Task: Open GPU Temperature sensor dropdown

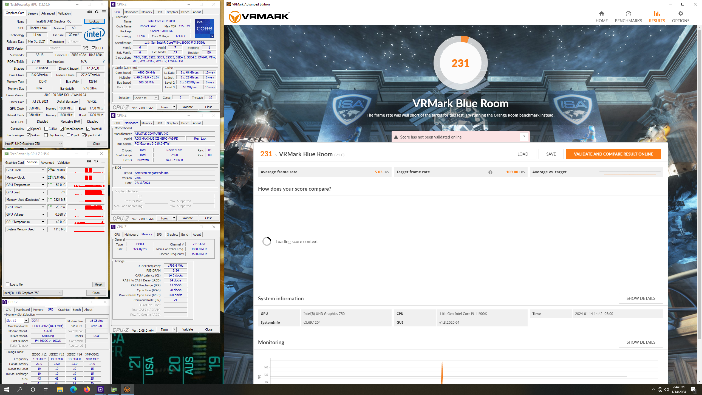Action: pos(43,185)
